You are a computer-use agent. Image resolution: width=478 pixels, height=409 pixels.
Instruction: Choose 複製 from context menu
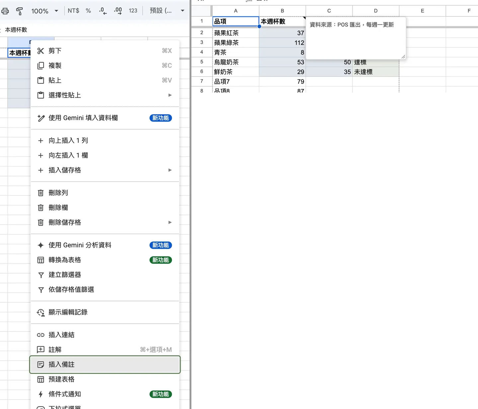tap(105, 65)
